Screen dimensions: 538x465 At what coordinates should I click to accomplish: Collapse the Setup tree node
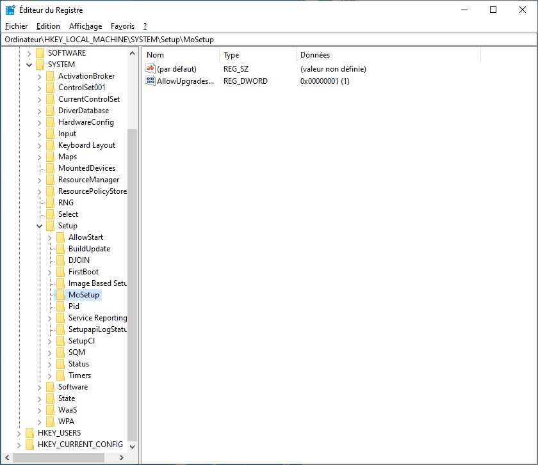point(40,226)
